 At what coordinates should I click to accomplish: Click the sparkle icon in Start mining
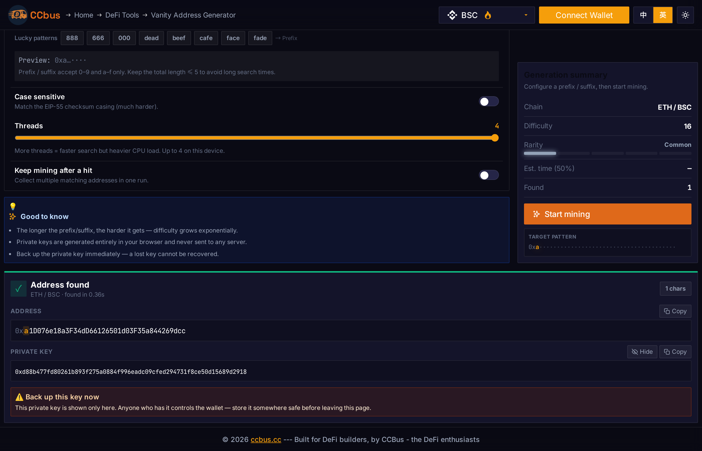tap(536, 214)
